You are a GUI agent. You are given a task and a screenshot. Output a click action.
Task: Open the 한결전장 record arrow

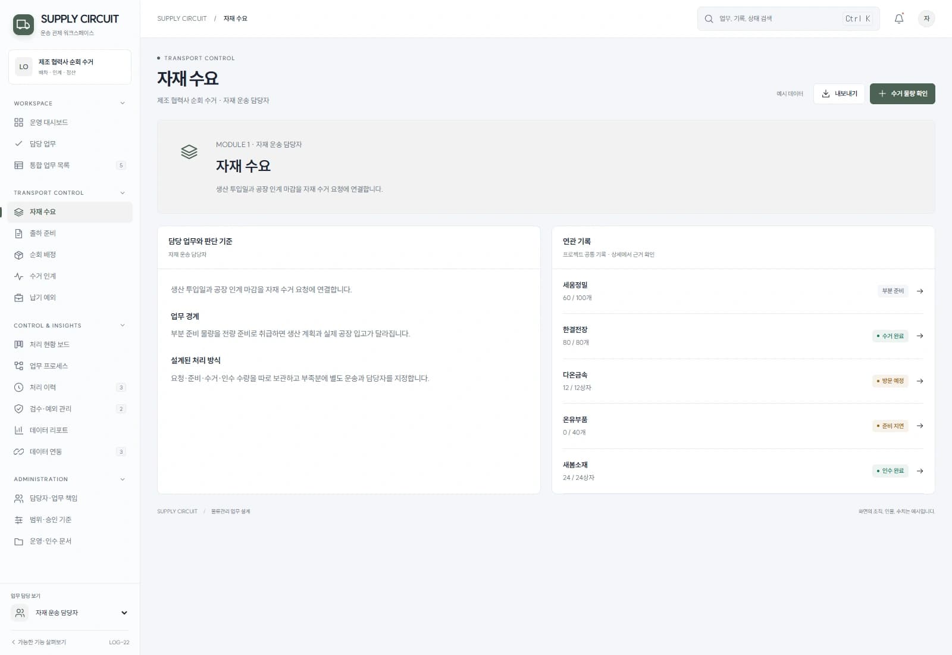click(x=920, y=336)
